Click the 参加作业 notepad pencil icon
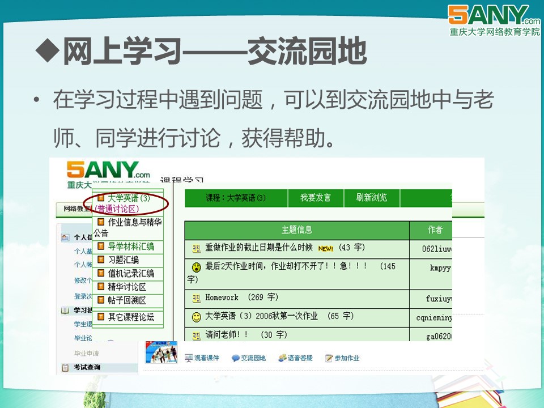544x408 pixels. (329, 358)
